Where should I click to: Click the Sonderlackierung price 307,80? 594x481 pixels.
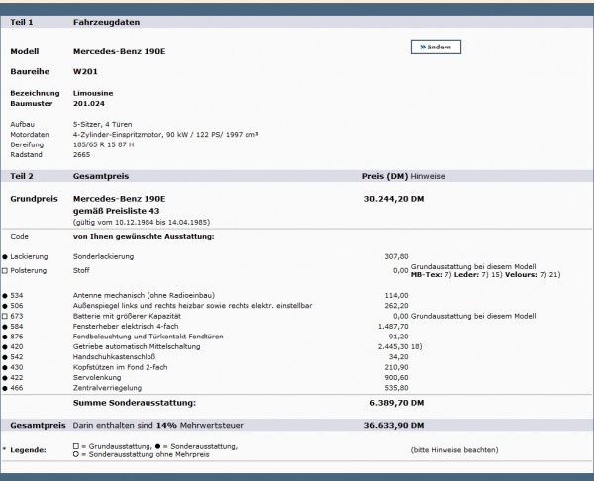(396, 256)
